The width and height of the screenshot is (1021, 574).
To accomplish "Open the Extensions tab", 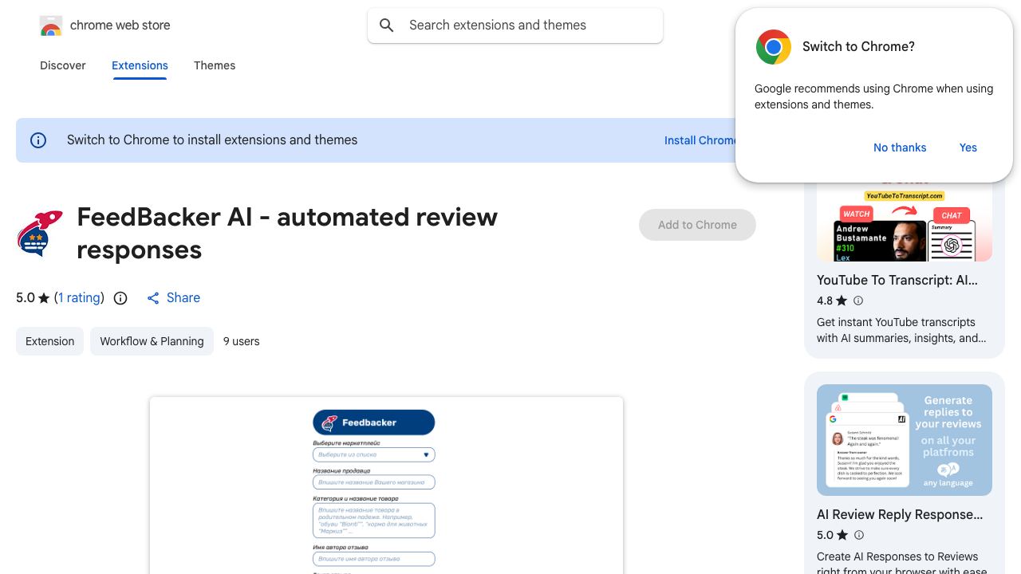I will coord(140,65).
